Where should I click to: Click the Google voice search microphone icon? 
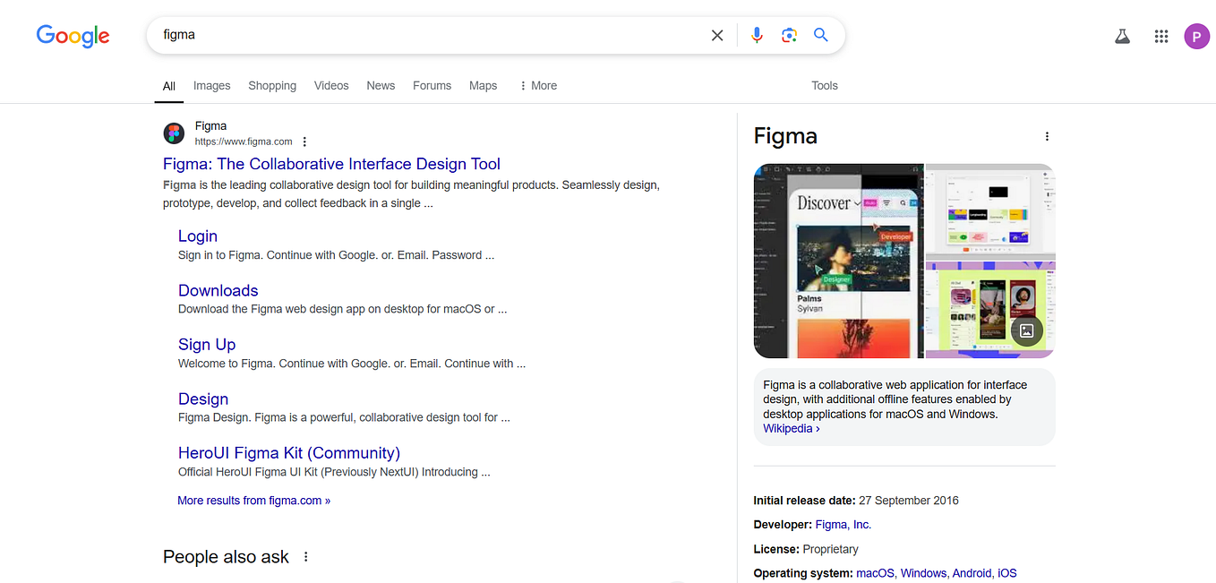click(x=757, y=34)
